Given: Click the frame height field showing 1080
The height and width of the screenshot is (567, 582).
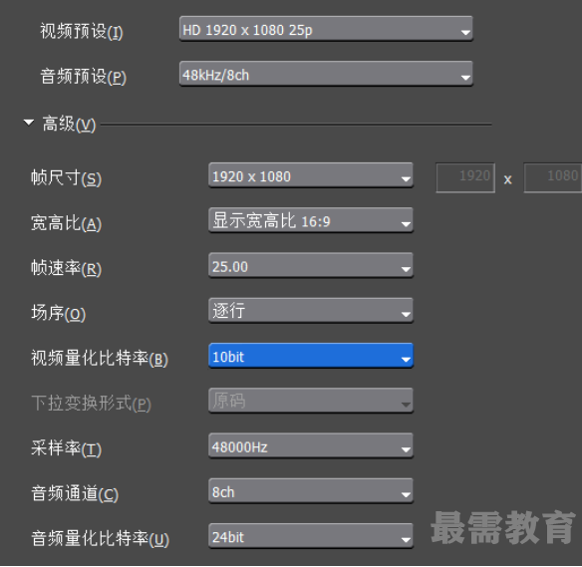Looking at the screenshot, I should pos(553,177).
